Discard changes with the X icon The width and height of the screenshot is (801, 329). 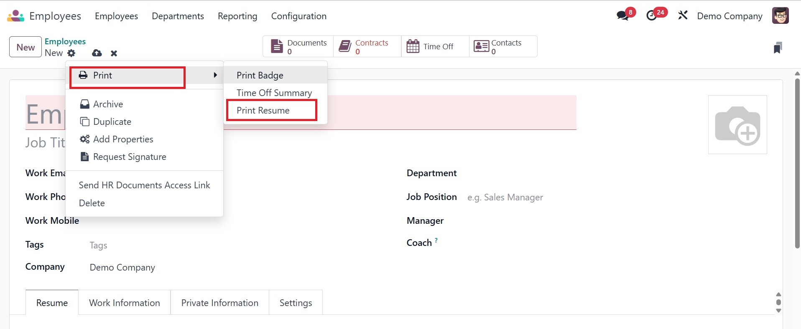114,53
